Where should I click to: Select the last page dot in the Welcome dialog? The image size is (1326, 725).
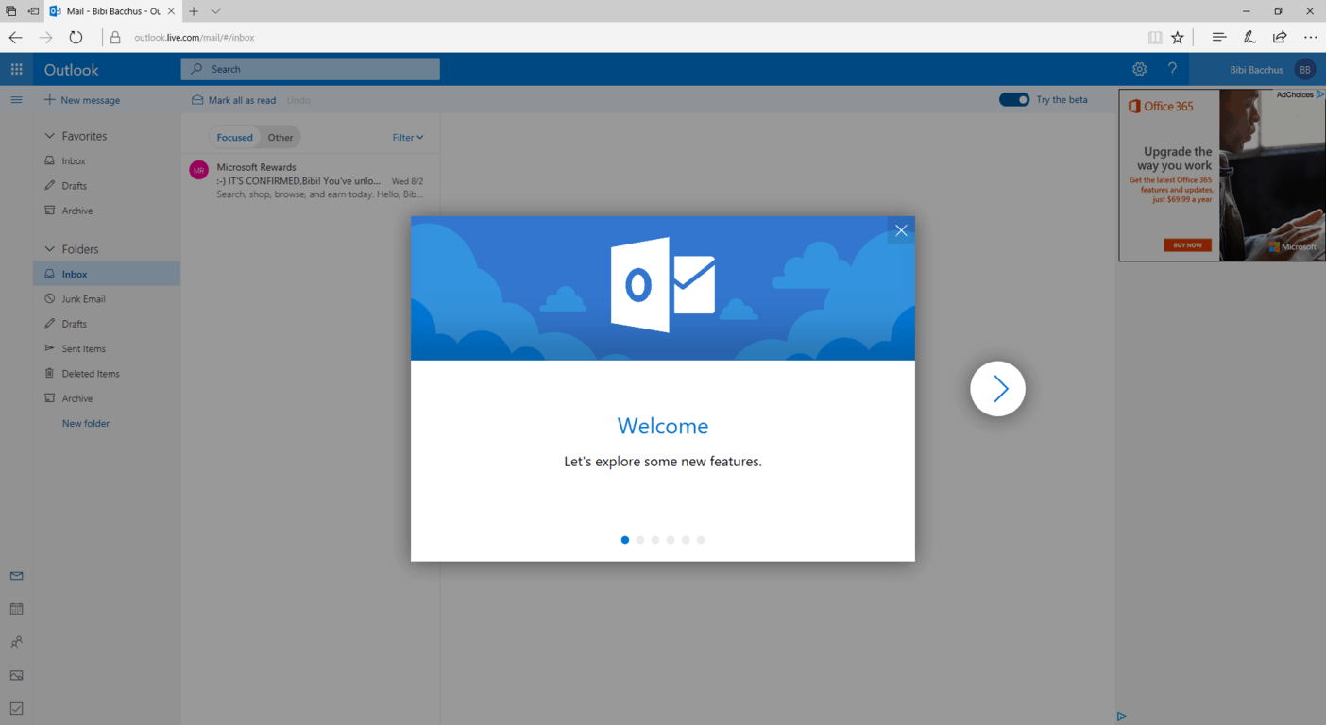[x=701, y=540]
